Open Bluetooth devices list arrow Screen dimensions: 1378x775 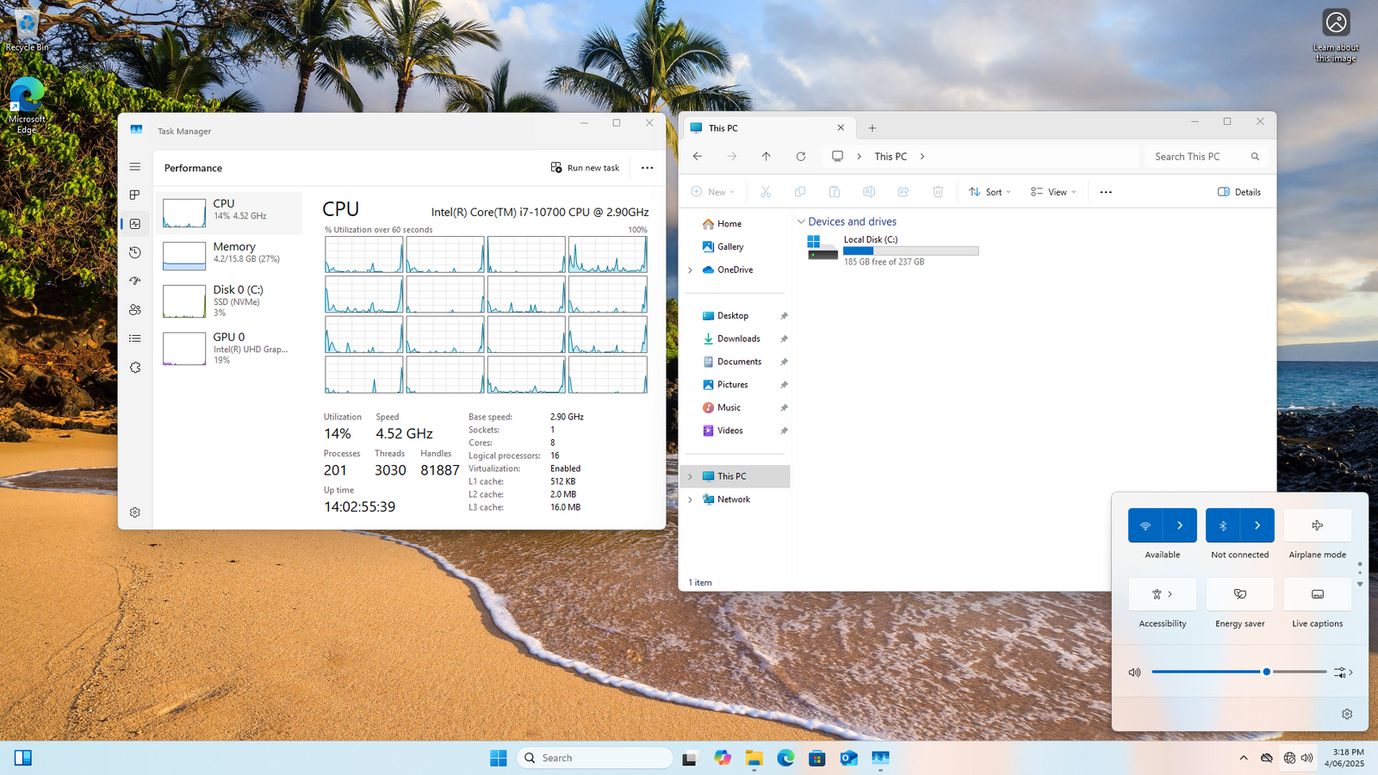pyautogui.click(x=1257, y=525)
